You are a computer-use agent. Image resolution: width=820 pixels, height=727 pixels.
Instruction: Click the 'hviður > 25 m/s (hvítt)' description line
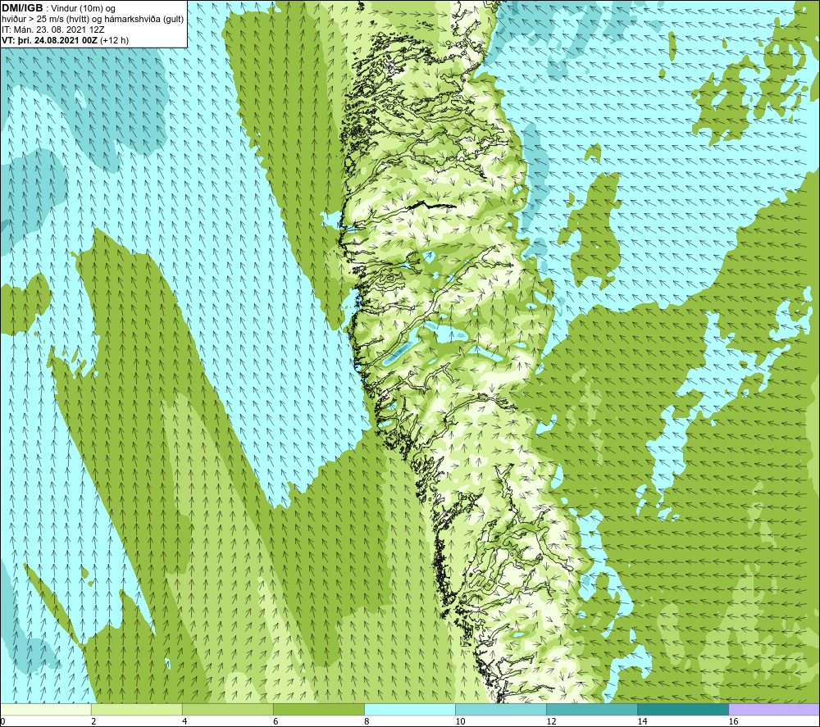point(93,20)
